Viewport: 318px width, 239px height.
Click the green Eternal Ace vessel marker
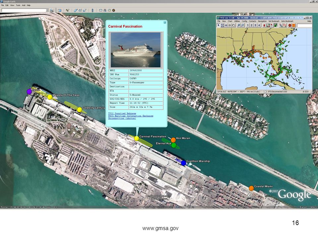174,145
